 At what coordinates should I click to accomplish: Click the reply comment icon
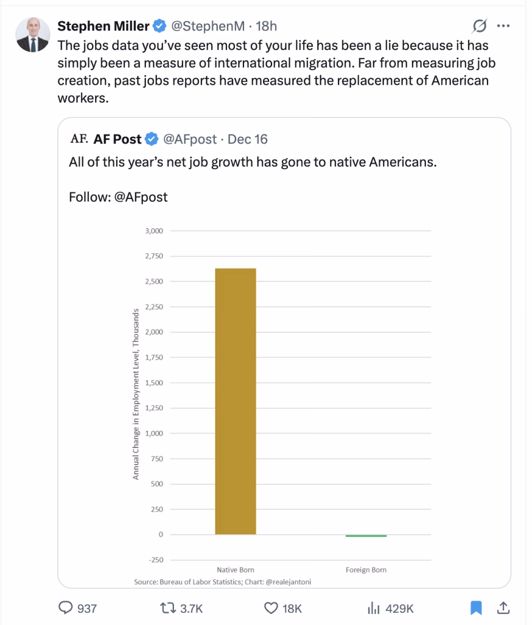point(65,608)
